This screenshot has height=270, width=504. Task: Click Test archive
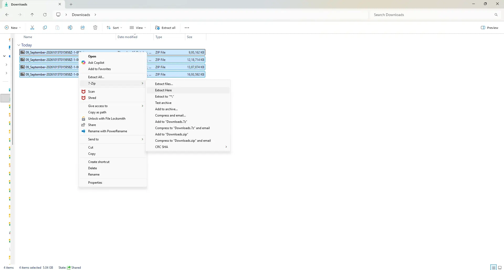pyautogui.click(x=188, y=103)
